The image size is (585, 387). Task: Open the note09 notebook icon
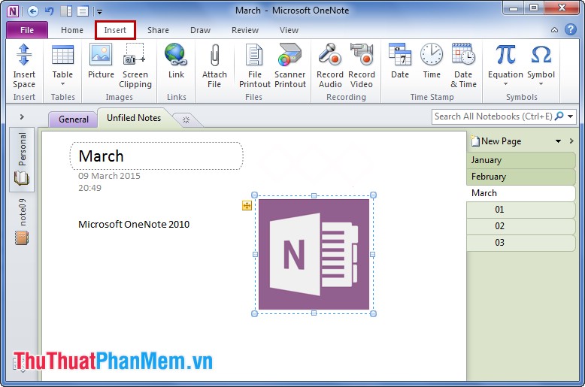[x=22, y=238]
